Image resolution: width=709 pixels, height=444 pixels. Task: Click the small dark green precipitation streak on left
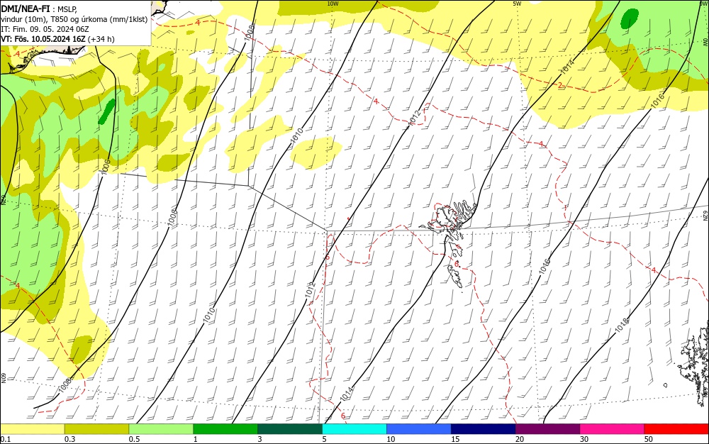pos(106,111)
